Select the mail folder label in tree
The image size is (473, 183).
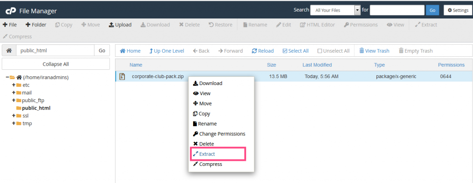27,93
